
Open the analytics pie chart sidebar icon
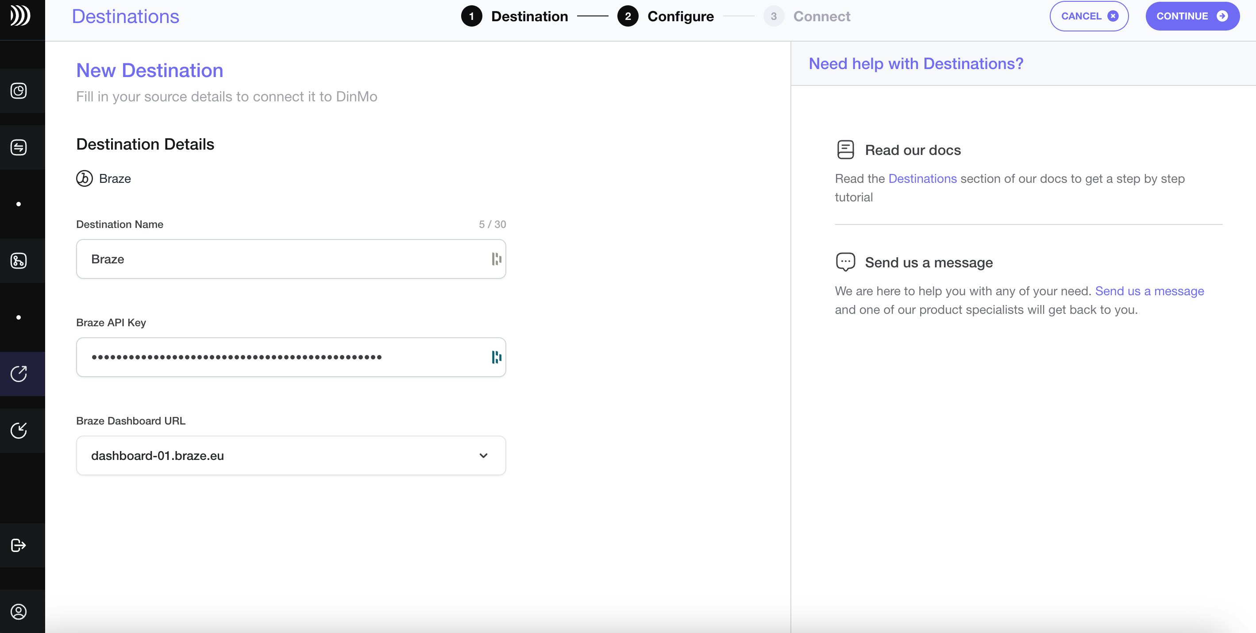(19, 91)
